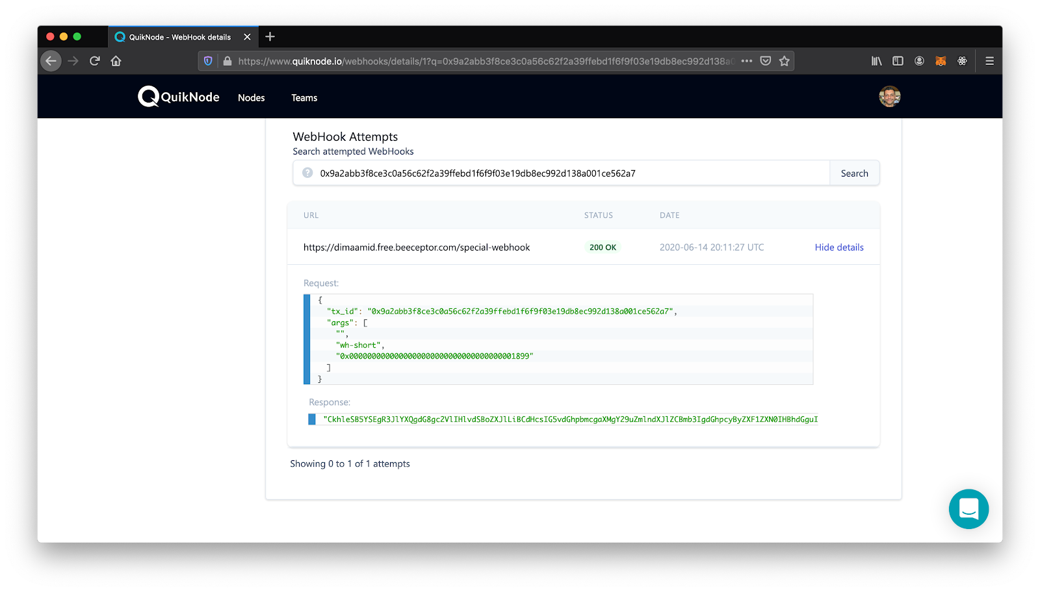1040x592 pixels.
Task: Click the 200 OK status badge
Action: point(603,247)
